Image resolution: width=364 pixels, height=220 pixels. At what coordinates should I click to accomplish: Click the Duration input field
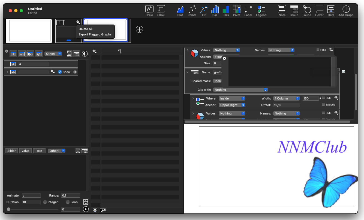(x=31, y=202)
